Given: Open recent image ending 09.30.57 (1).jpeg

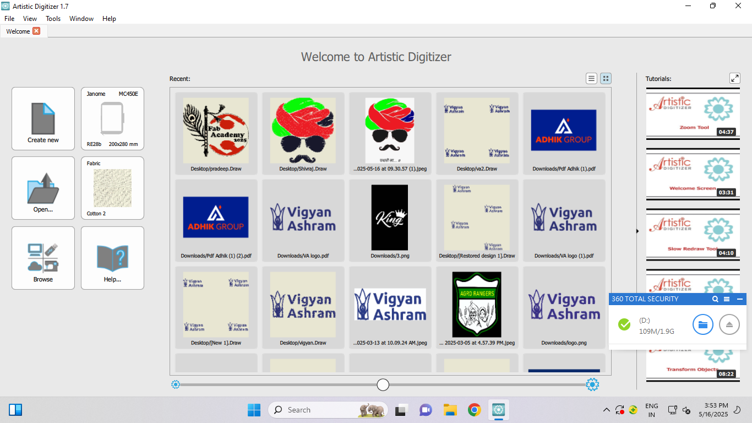Looking at the screenshot, I should tap(390, 133).
